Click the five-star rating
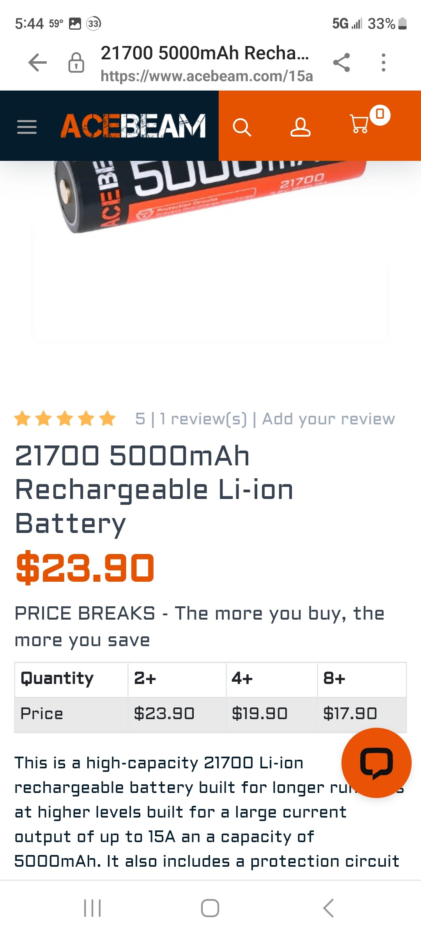The width and height of the screenshot is (421, 937). click(x=65, y=419)
